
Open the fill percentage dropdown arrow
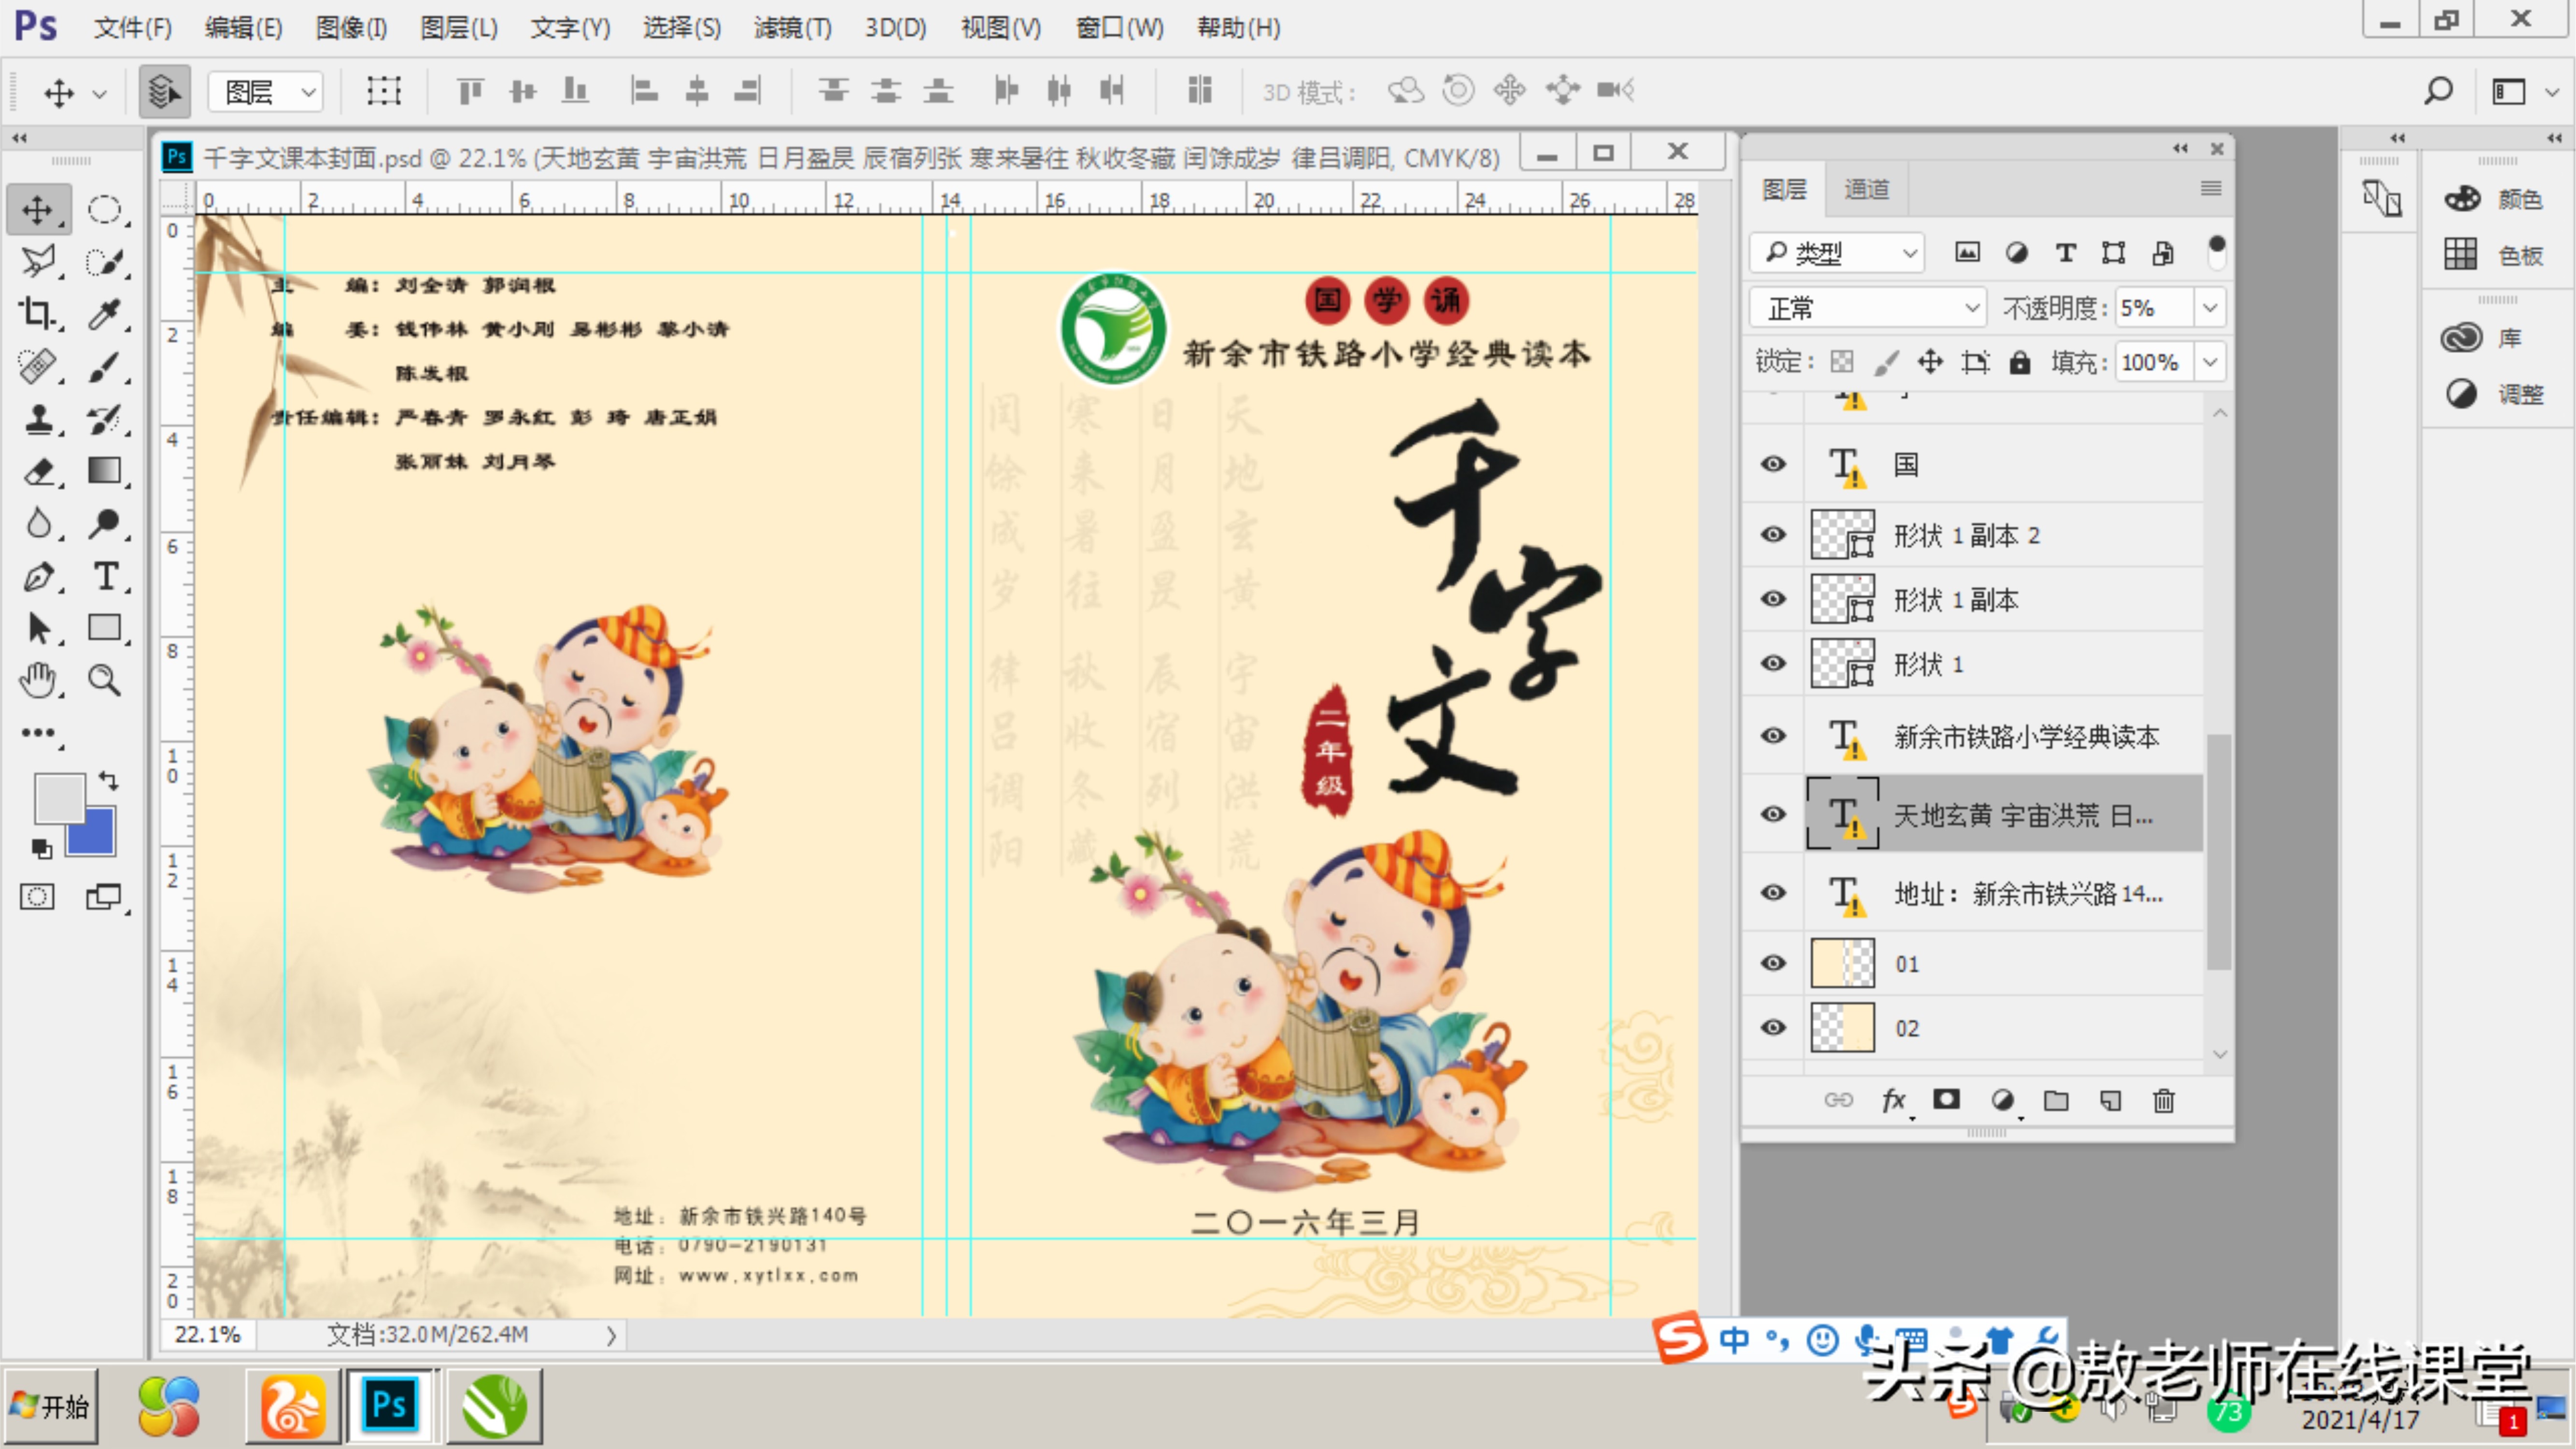(x=2210, y=362)
